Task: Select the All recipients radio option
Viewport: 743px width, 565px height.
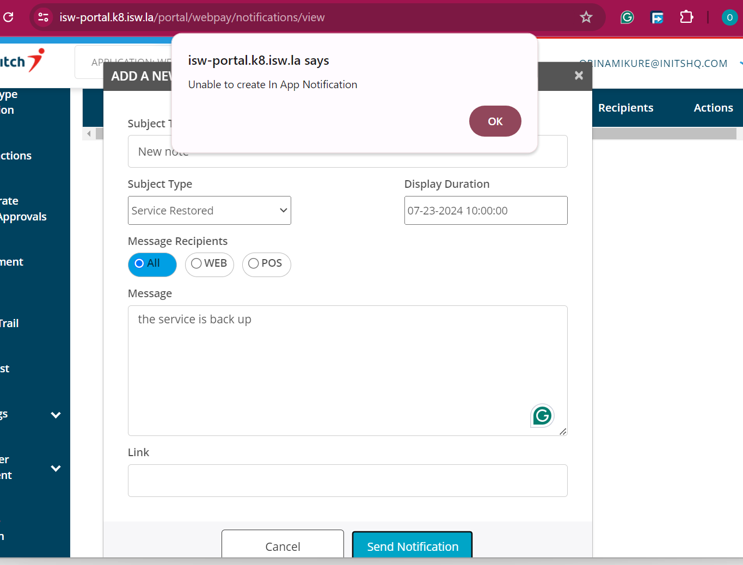Action: pyautogui.click(x=140, y=263)
